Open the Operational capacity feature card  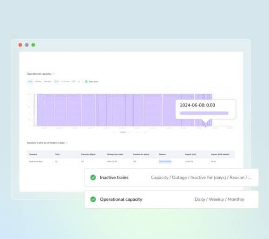[171, 199]
